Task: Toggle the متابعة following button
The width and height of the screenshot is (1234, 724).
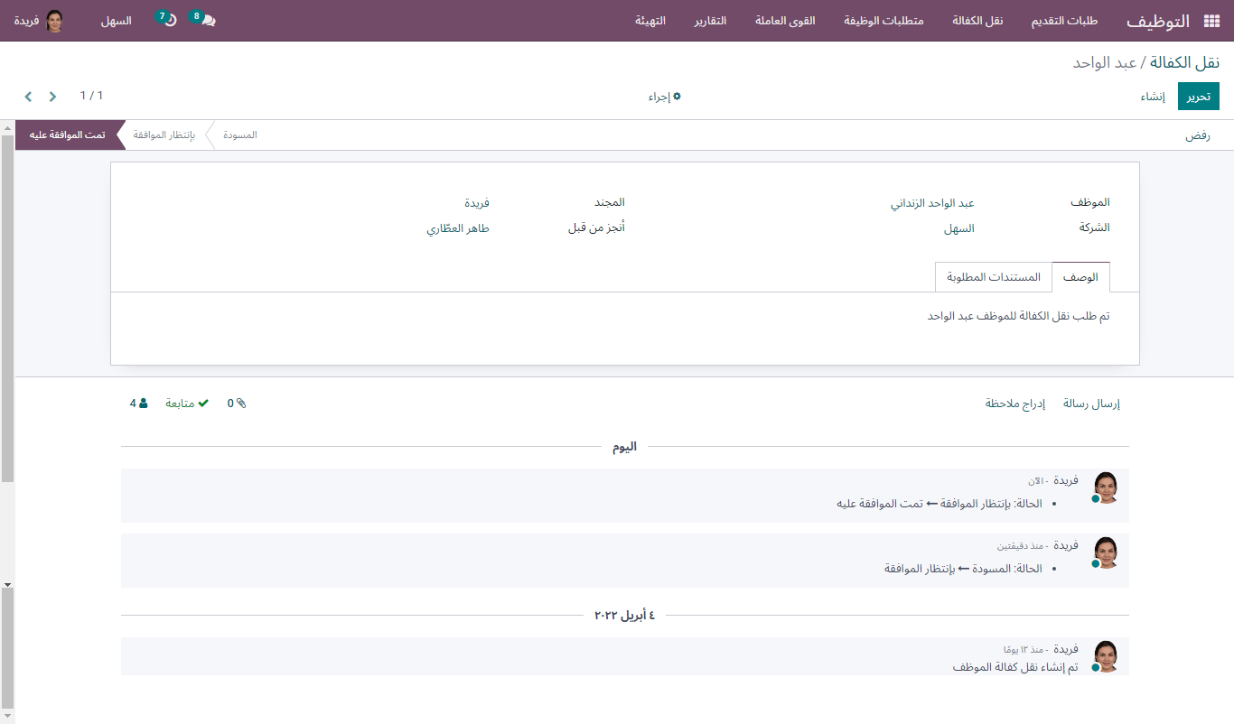Action: click(187, 404)
